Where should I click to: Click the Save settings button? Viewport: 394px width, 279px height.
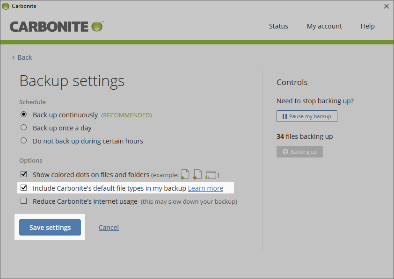tap(50, 227)
